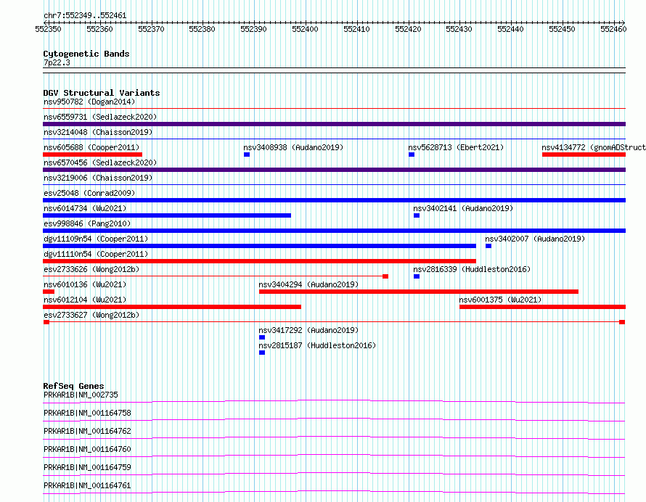Select the nsv6014734 (Wu2021) blue bar
The image size is (646, 502).
click(167, 215)
